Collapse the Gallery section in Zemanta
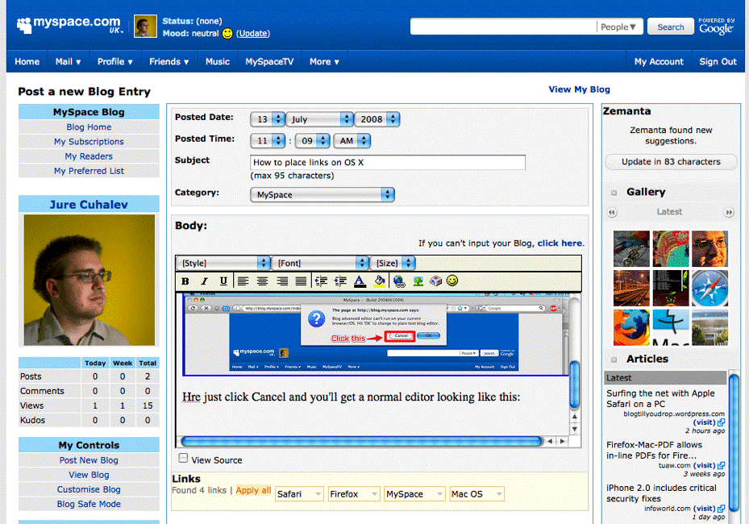The width and height of the screenshot is (749, 524). tap(614, 193)
